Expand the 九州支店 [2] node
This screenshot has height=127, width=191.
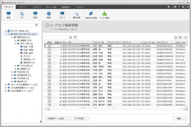pyautogui.click(x=12, y=78)
